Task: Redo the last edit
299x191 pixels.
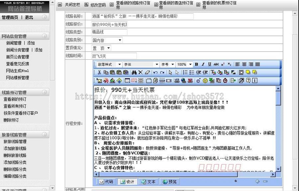Action: tap(162, 72)
